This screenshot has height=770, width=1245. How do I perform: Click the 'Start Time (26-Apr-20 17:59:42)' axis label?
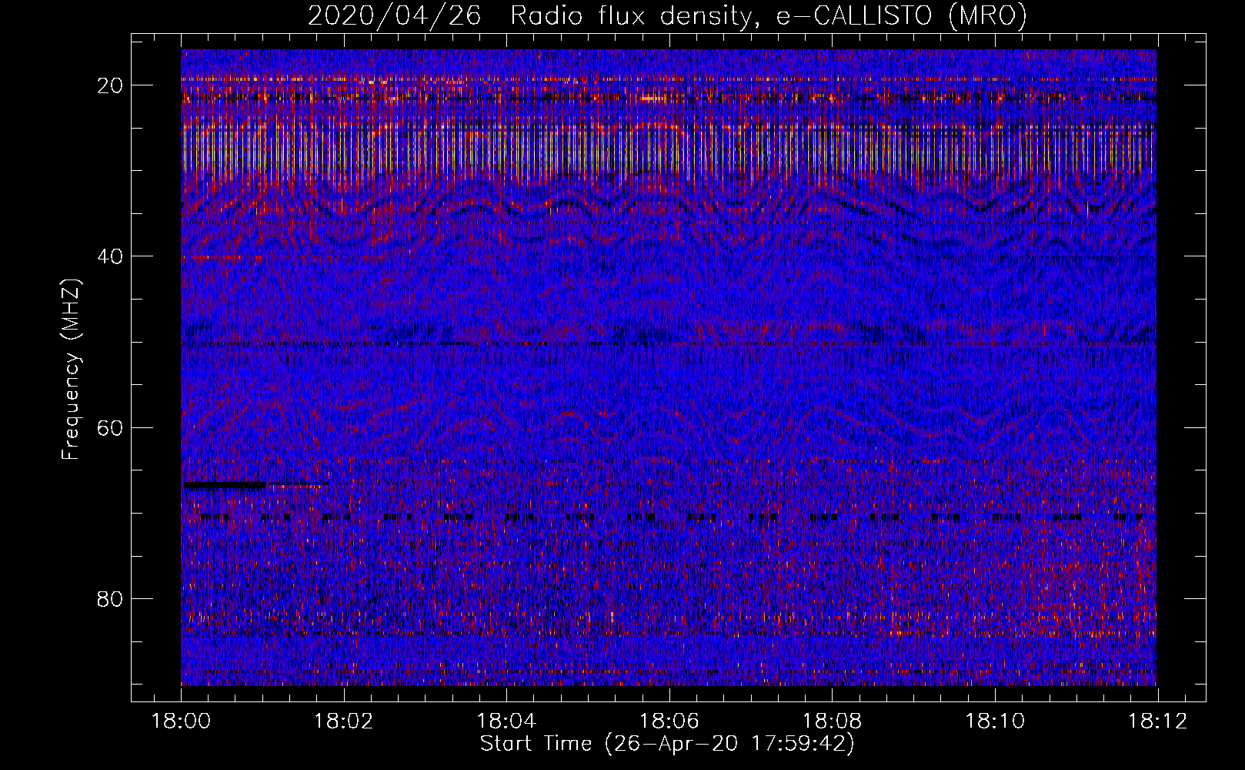tap(667, 744)
